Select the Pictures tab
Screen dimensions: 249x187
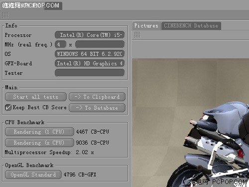(146, 26)
